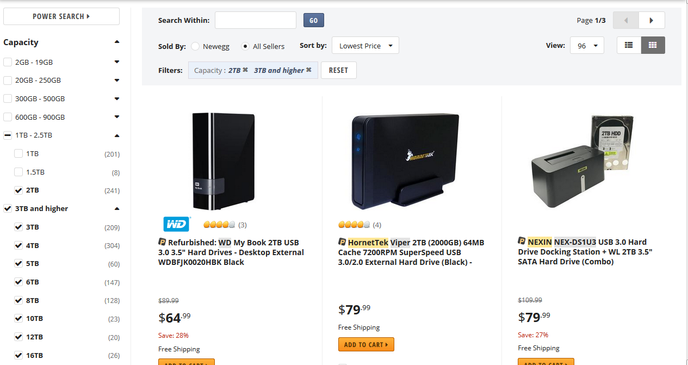
Task: Open the Sort by Lowest Price dropdown
Action: click(x=365, y=46)
